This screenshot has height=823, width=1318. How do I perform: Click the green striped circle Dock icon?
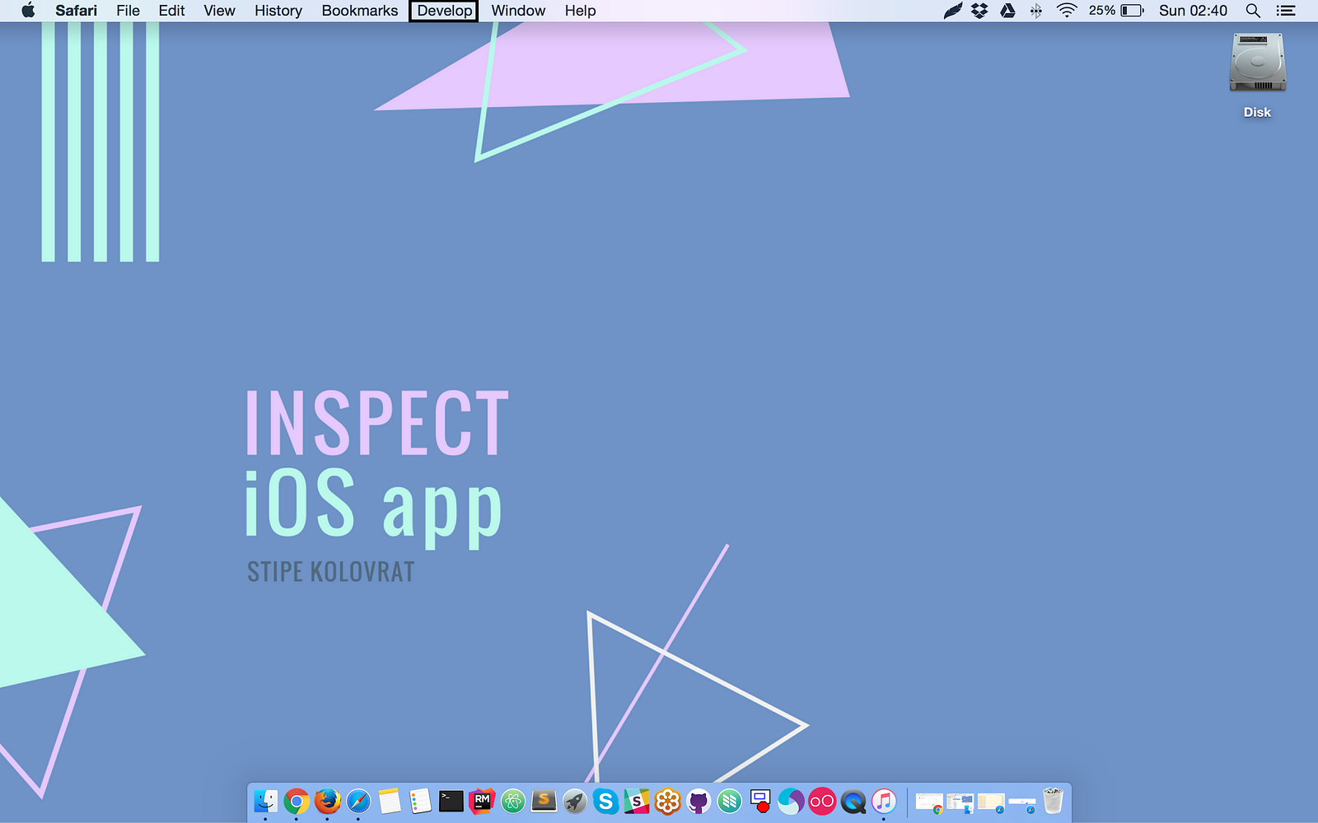(x=730, y=801)
